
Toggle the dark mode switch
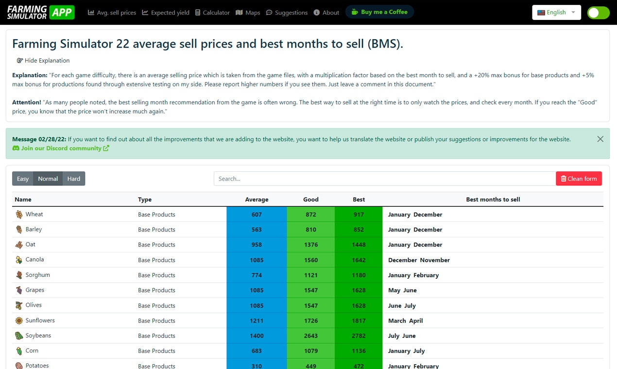click(598, 13)
